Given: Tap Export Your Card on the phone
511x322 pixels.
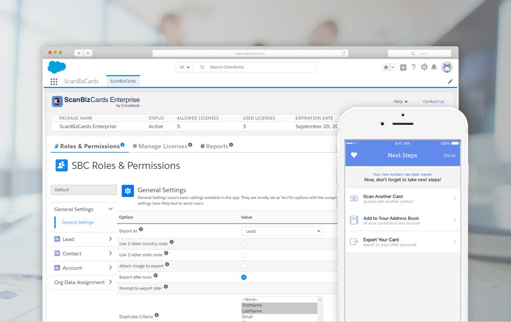Looking at the screenshot, I should pyautogui.click(x=403, y=242).
